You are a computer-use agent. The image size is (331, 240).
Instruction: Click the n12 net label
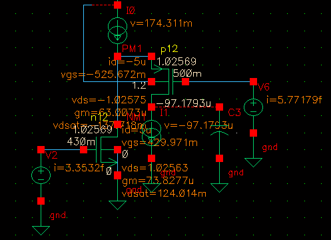pyautogui.click(x=99, y=117)
